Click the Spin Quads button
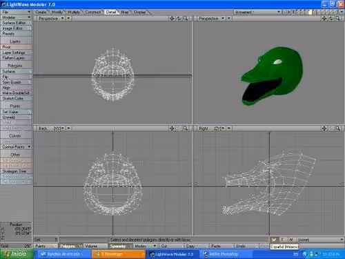This screenshot has height=259, width=345. [16, 82]
